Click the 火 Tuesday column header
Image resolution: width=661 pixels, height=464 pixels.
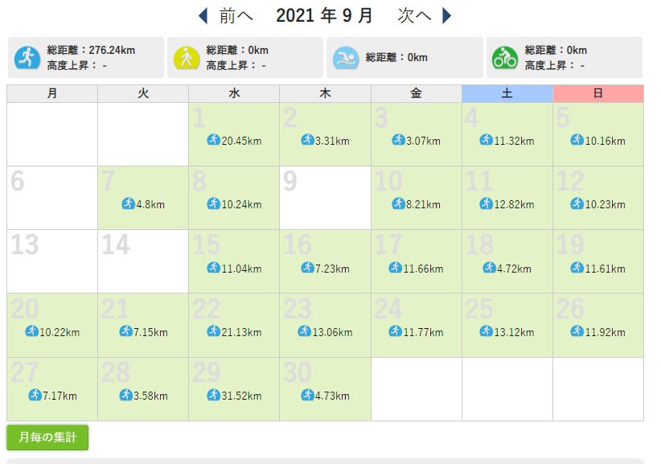click(143, 93)
